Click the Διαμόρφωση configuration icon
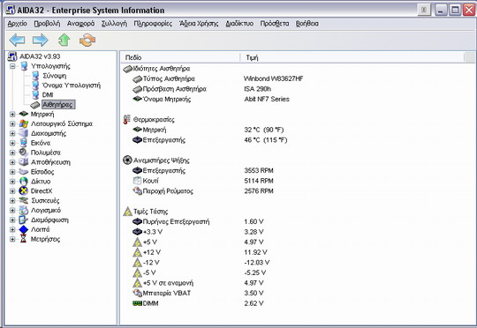The width and height of the screenshot is (477, 328). pyautogui.click(x=24, y=220)
